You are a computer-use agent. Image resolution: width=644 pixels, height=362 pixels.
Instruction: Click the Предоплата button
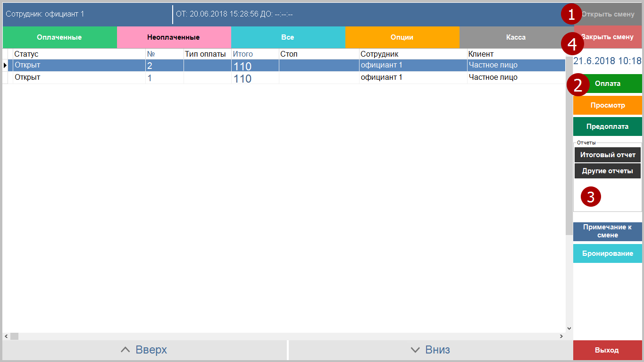(607, 126)
